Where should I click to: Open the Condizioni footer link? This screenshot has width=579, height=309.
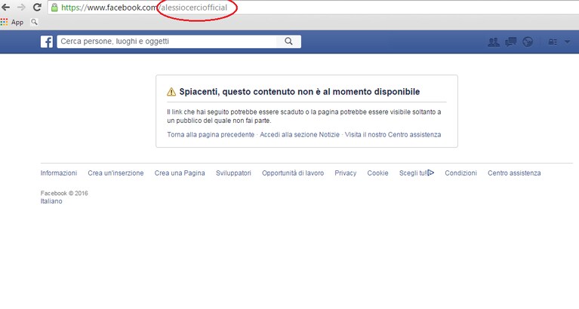click(x=460, y=173)
